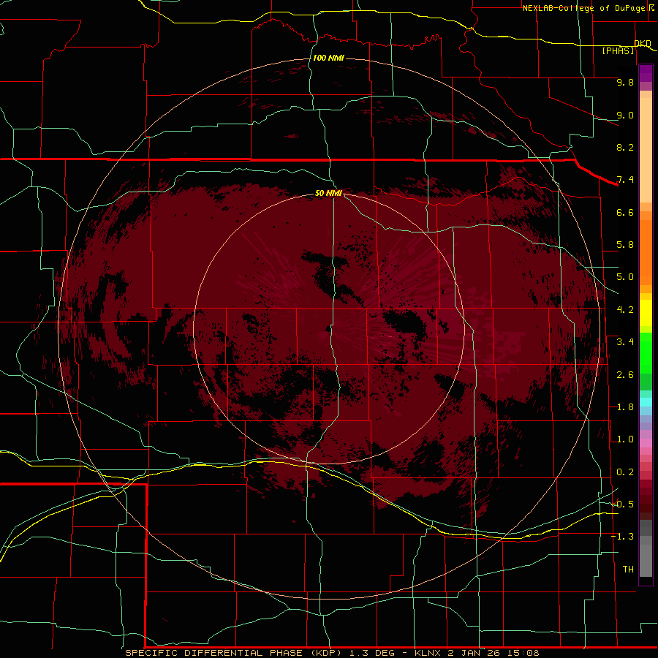Click the 1.8 value on the color scale

[x=625, y=407]
